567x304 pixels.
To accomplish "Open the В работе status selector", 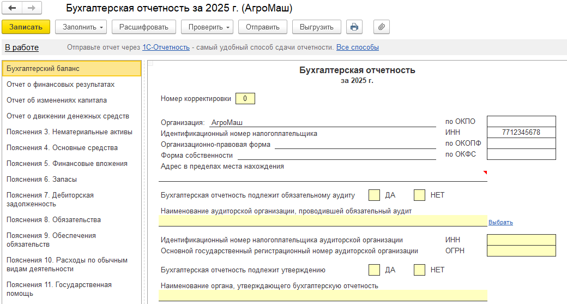I will click(22, 47).
